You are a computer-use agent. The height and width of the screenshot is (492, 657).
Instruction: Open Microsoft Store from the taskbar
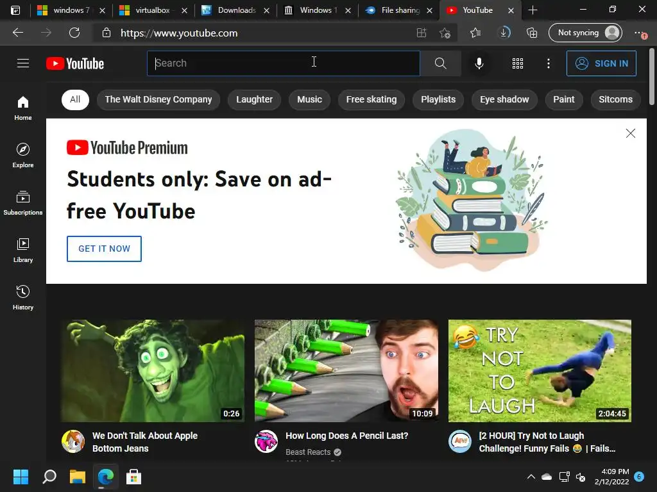click(133, 477)
